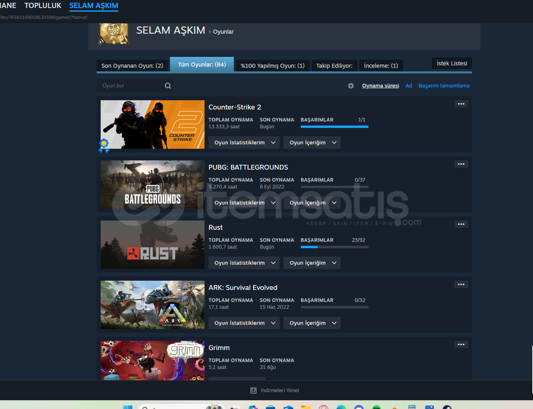Expand Oyun İçeriğim for Counter-Strike 2

(312, 143)
